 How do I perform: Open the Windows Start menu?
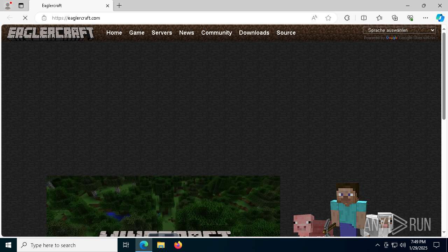(x=8, y=245)
